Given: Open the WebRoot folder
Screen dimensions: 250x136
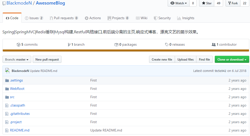Looking at the screenshot, I should (17, 89).
